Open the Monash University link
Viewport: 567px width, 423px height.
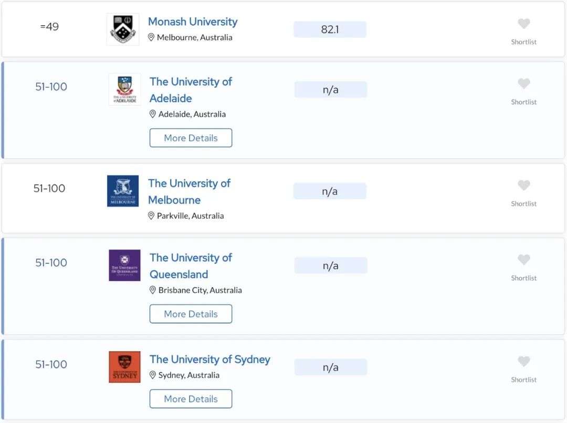(x=193, y=21)
